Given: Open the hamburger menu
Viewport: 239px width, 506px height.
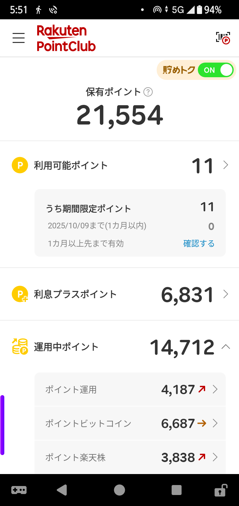Looking at the screenshot, I should (19, 38).
